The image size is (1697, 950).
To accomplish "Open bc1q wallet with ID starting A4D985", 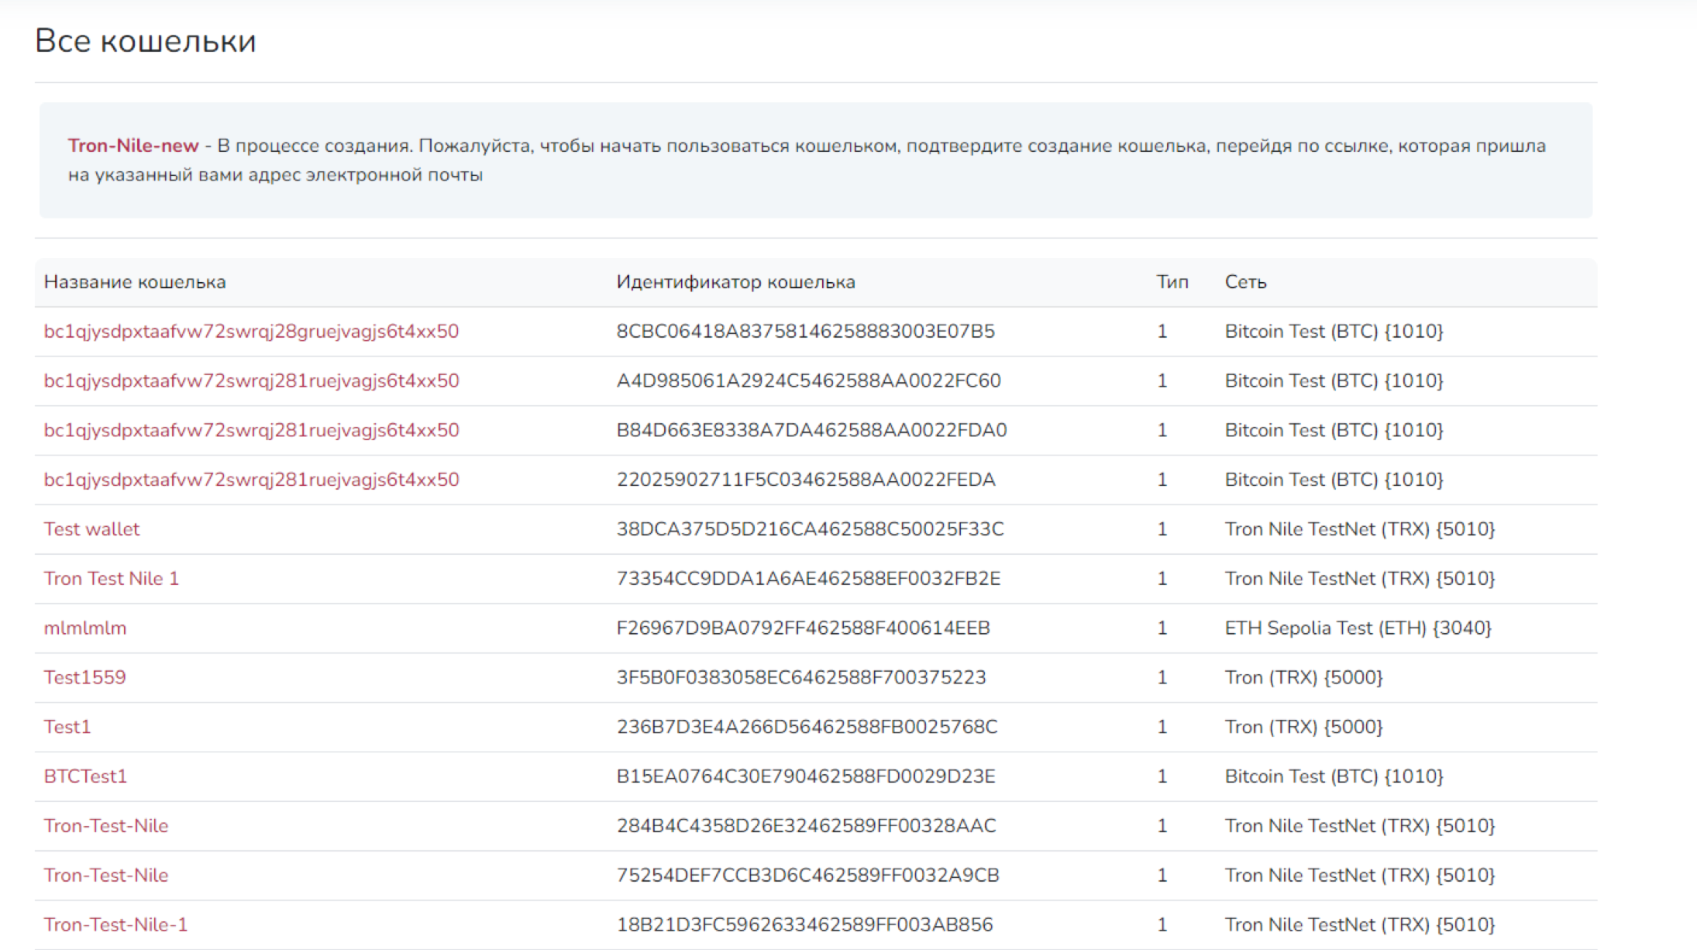I will pos(251,381).
